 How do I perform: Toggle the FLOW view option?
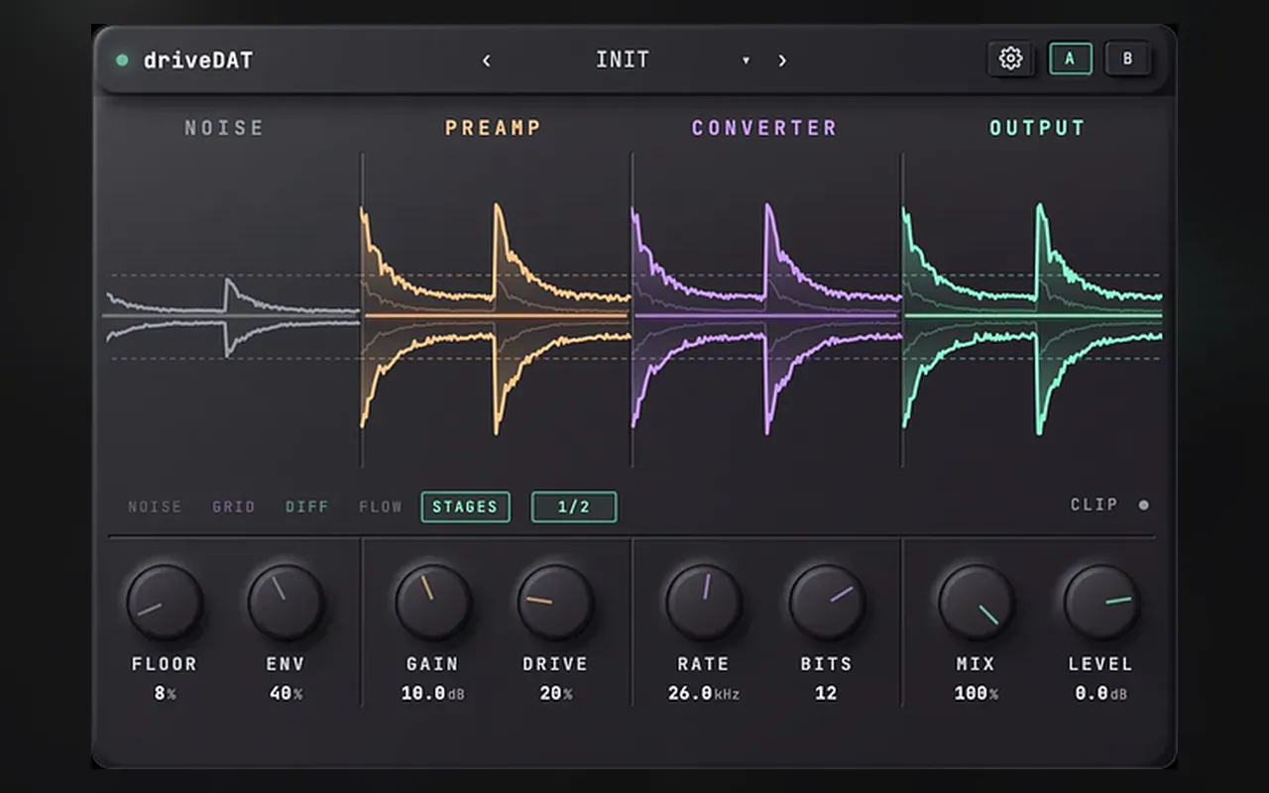click(381, 507)
